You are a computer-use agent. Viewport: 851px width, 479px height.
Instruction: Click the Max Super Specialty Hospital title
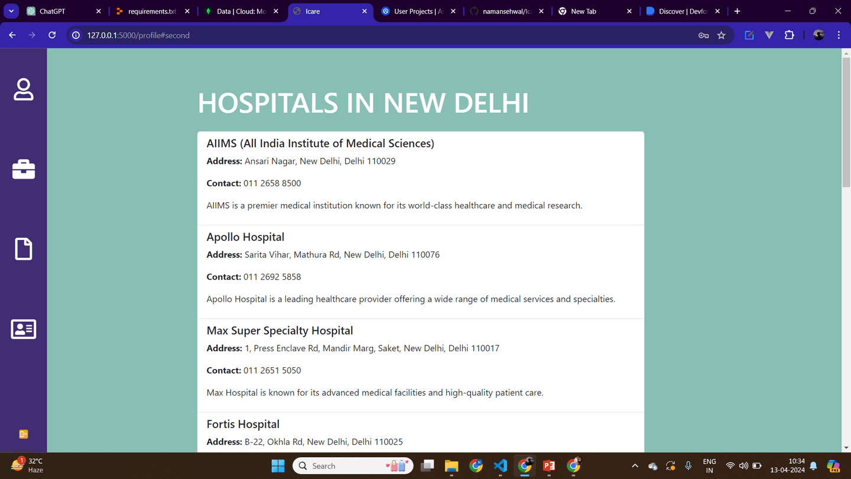pos(280,331)
